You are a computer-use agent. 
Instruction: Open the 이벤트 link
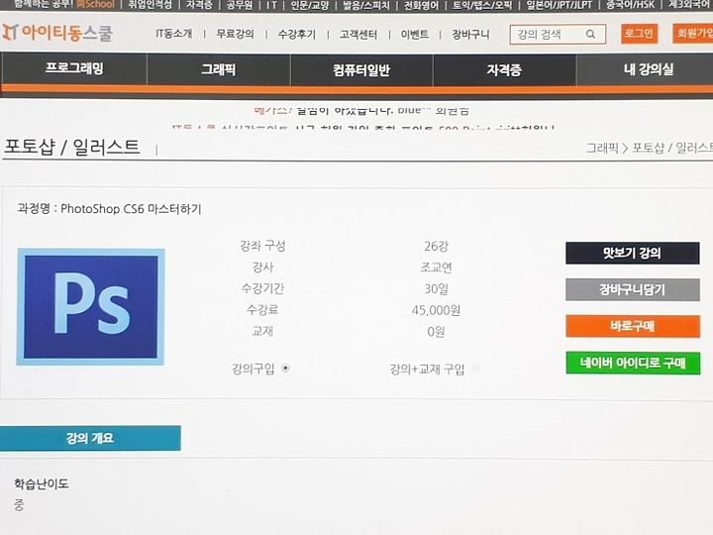414,35
